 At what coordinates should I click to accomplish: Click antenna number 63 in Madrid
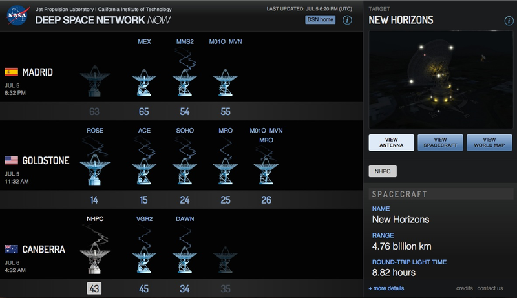[94, 111]
